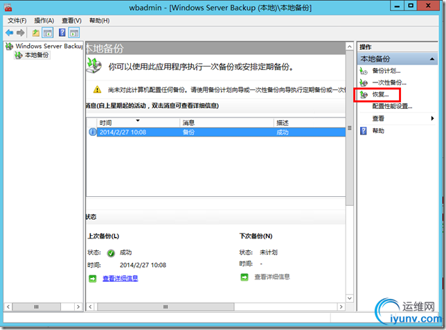Screen dimensions: 446x330
Task: Toggle the show/hide console tree icon
Action: pyautogui.click(x=48, y=33)
